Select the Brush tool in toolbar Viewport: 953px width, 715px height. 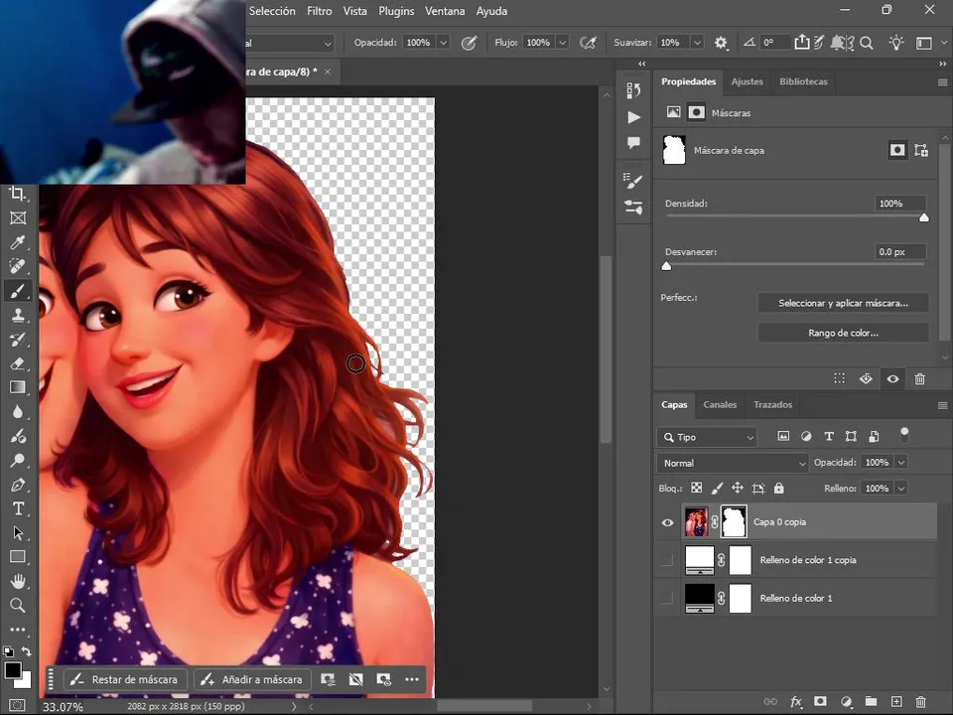point(18,291)
